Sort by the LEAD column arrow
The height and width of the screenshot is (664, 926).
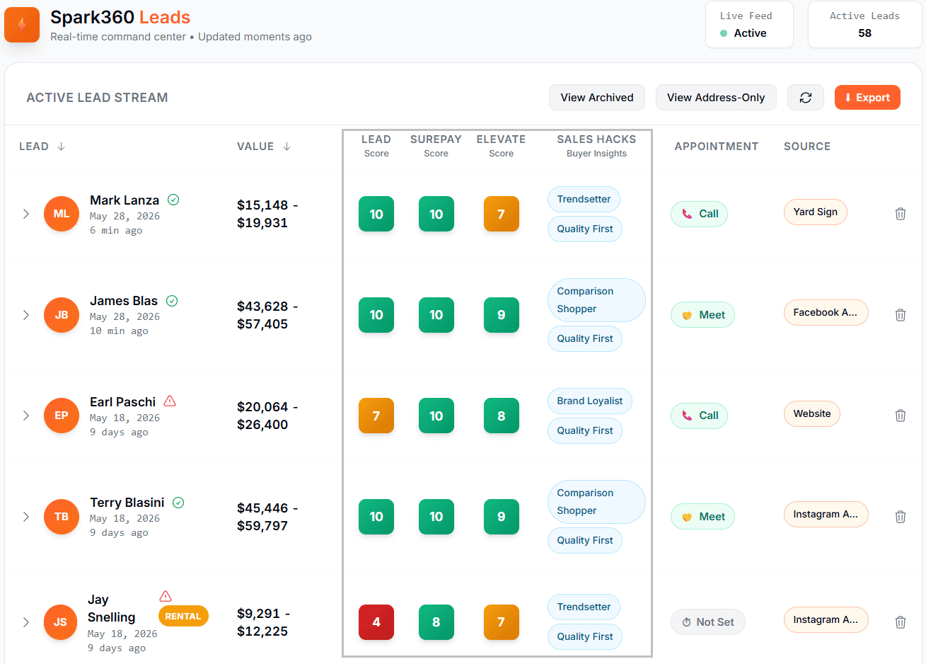(61, 147)
